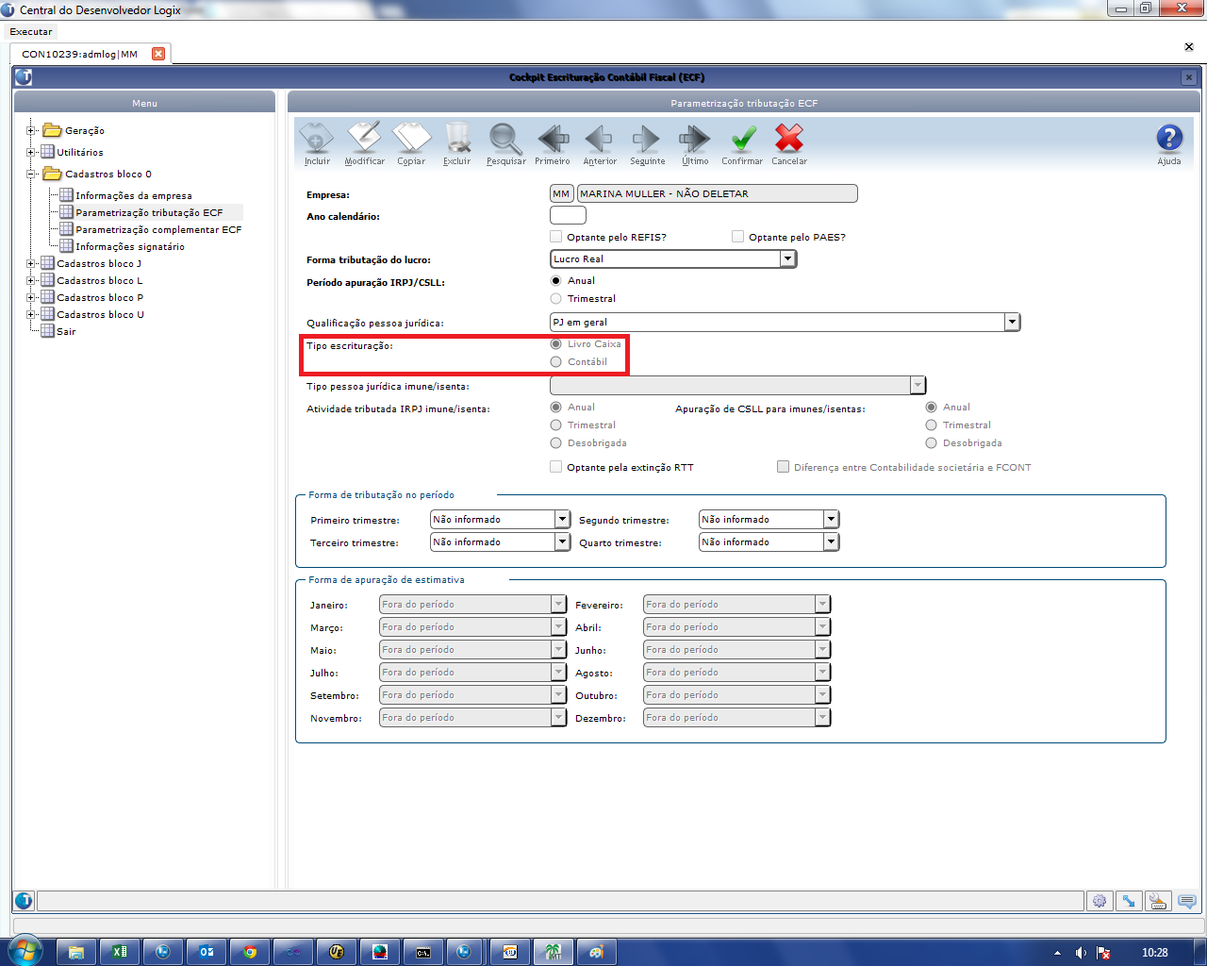Select Parametrização tributação ECF tree item
Viewport: 1207px width, 966px height.
[149, 212]
